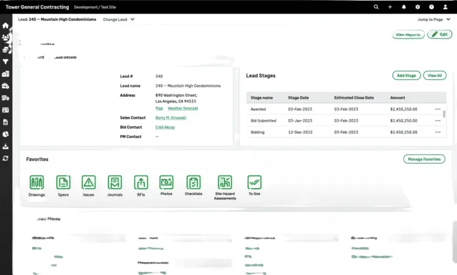Open the funnel leads sidebar icon
The width and height of the screenshot is (457, 275).
(x=6, y=62)
